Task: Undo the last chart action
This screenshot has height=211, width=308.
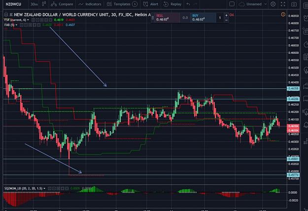Action: 188,4
